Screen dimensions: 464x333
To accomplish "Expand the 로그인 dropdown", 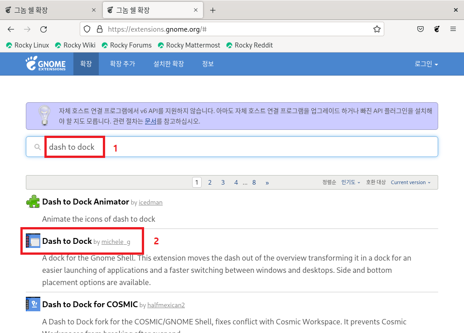I will pyautogui.click(x=426, y=64).
